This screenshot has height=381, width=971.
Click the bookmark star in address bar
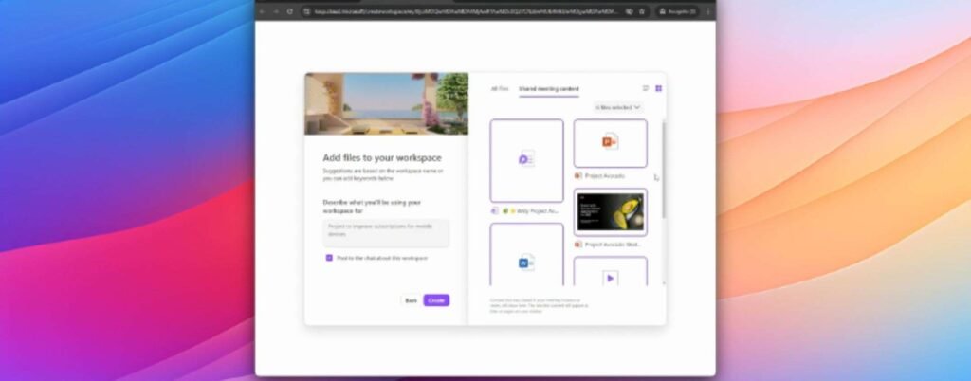pyautogui.click(x=642, y=11)
